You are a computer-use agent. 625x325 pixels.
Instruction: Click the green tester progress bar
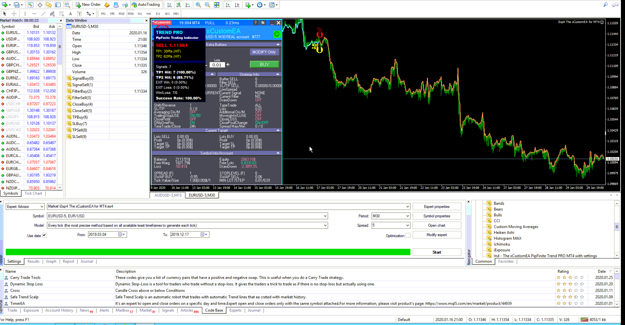(x=208, y=252)
